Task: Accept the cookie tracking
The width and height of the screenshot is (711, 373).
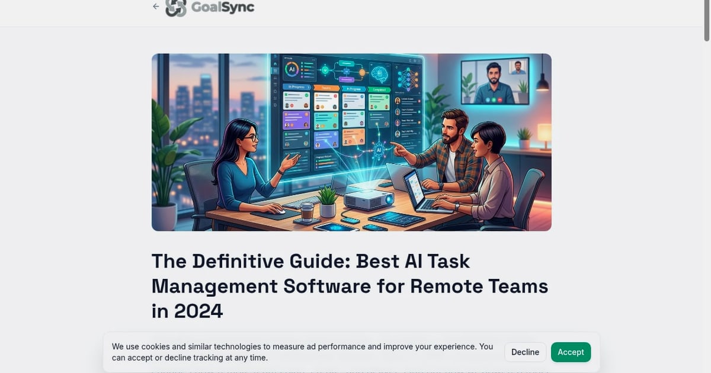Action: [571, 352]
